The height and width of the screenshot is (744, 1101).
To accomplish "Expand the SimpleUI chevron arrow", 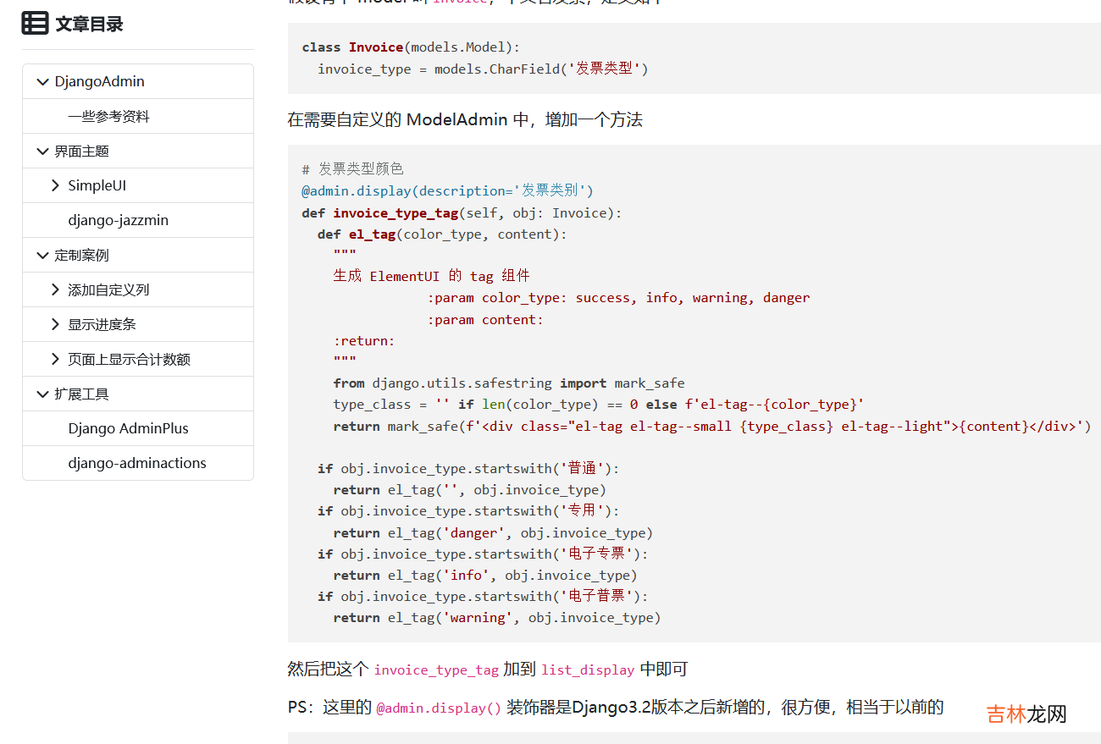I will pos(56,186).
